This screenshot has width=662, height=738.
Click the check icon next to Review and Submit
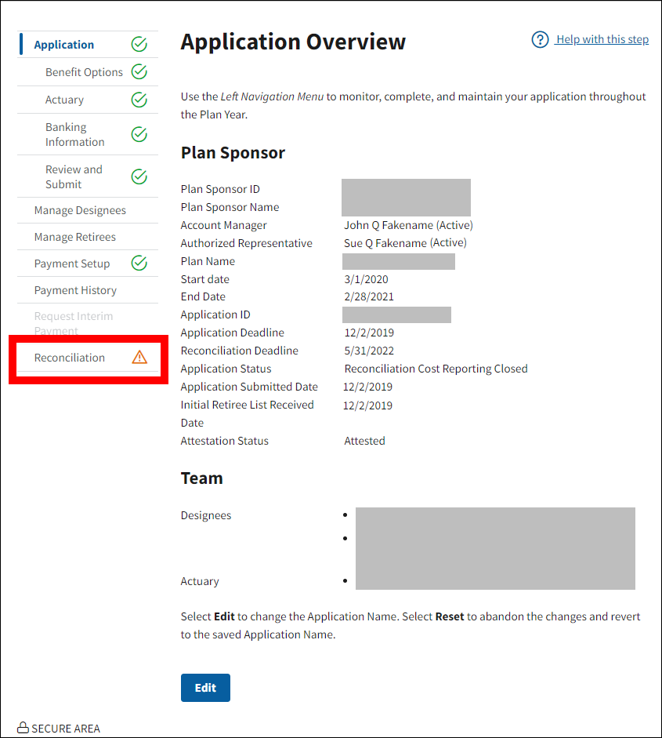[139, 176]
